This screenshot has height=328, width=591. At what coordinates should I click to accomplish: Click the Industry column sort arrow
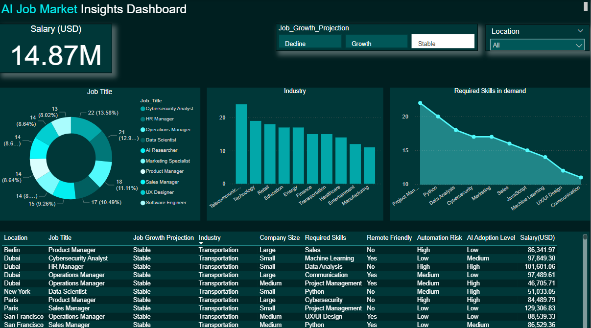(x=201, y=243)
